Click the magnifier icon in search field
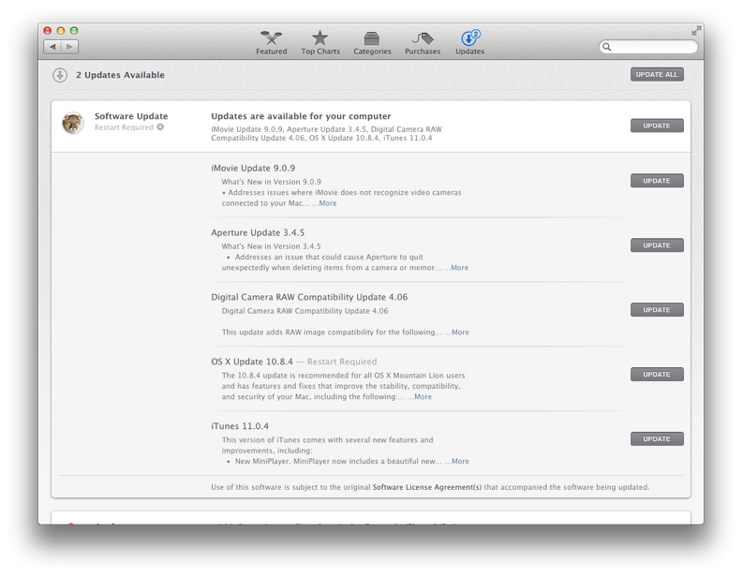 pyautogui.click(x=607, y=47)
